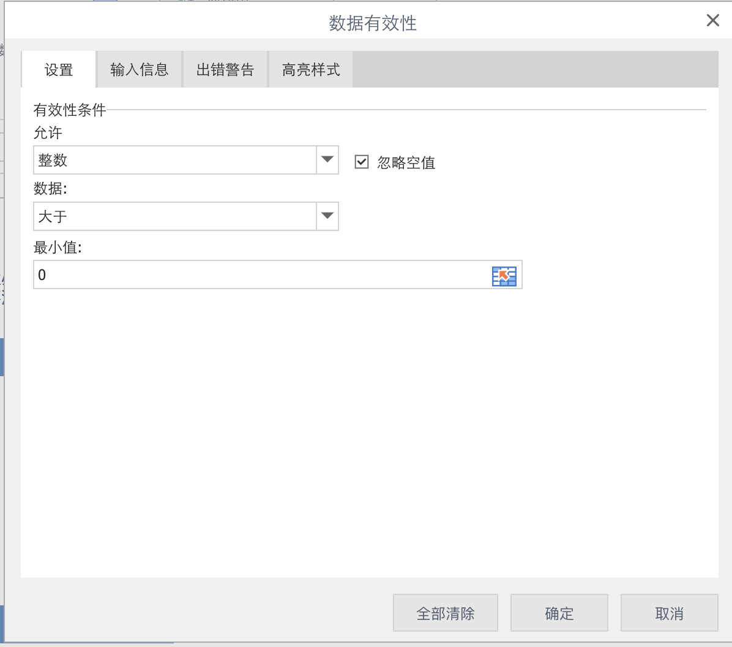732x647 pixels.
Task: Expand the 数据 dropdown arrow
Action: pyautogui.click(x=327, y=216)
